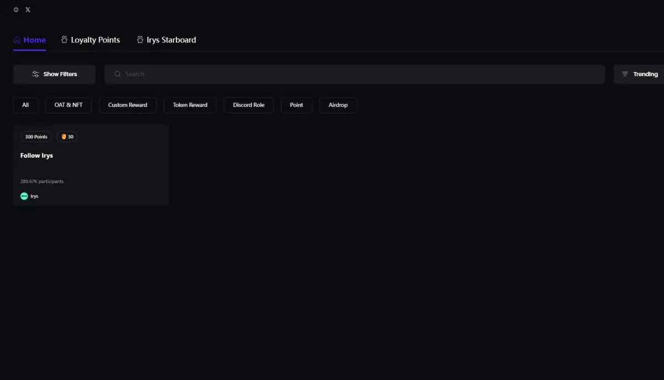The image size is (664, 380).
Task: Open the Irys Starboard tab
Action: pos(166,40)
